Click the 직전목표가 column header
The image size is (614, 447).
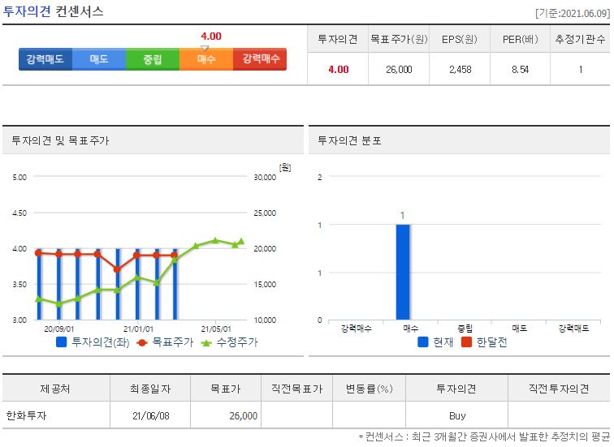tap(296, 389)
